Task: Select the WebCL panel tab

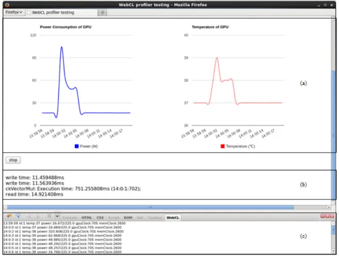Action: click(173, 218)
